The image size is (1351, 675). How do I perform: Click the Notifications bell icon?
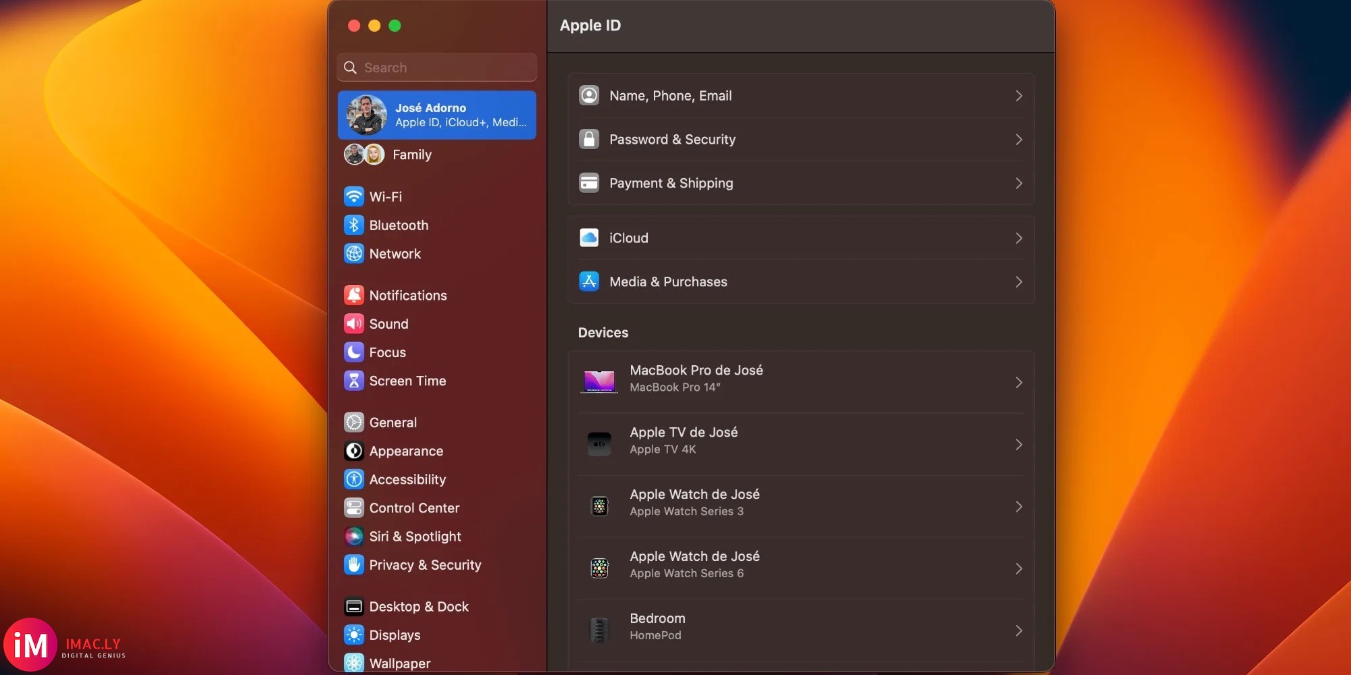tap(354, 295)
